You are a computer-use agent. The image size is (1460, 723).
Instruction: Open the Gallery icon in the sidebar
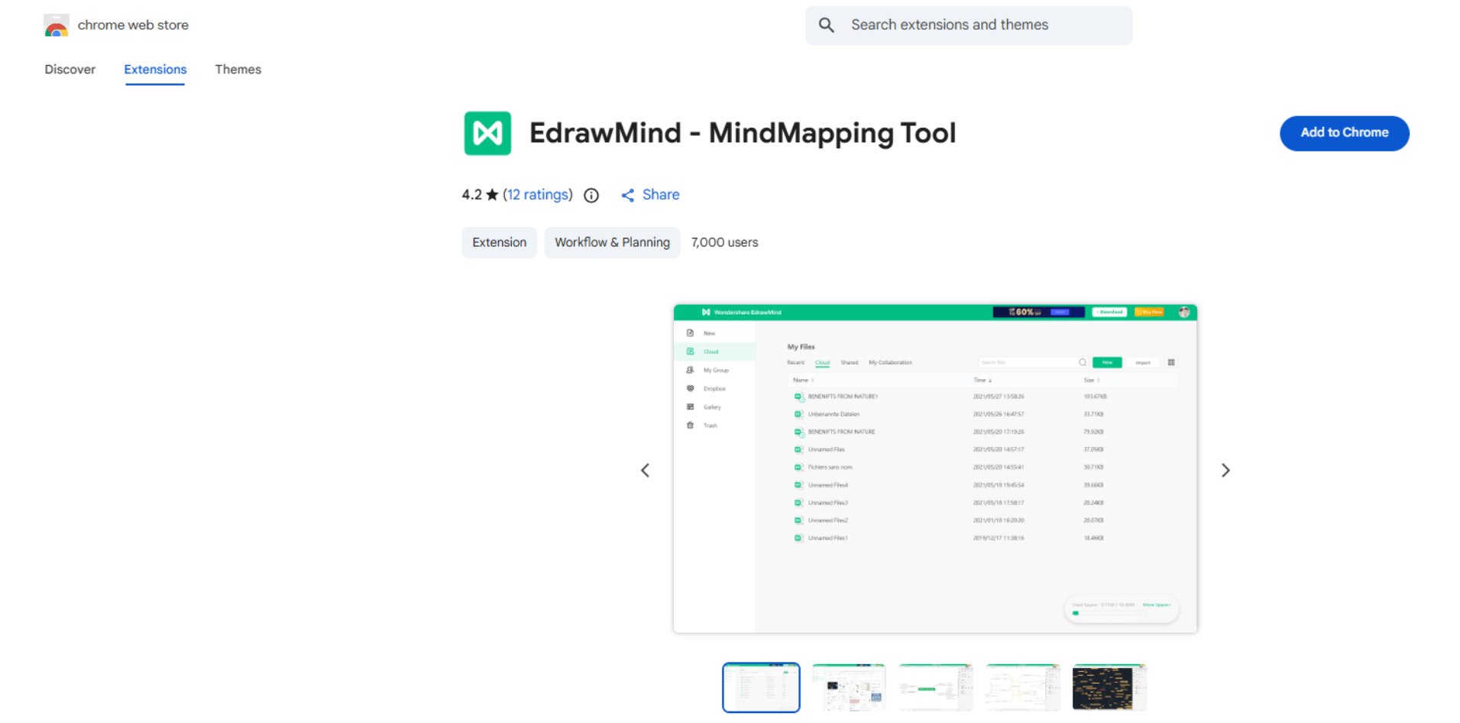click(690, 407)
